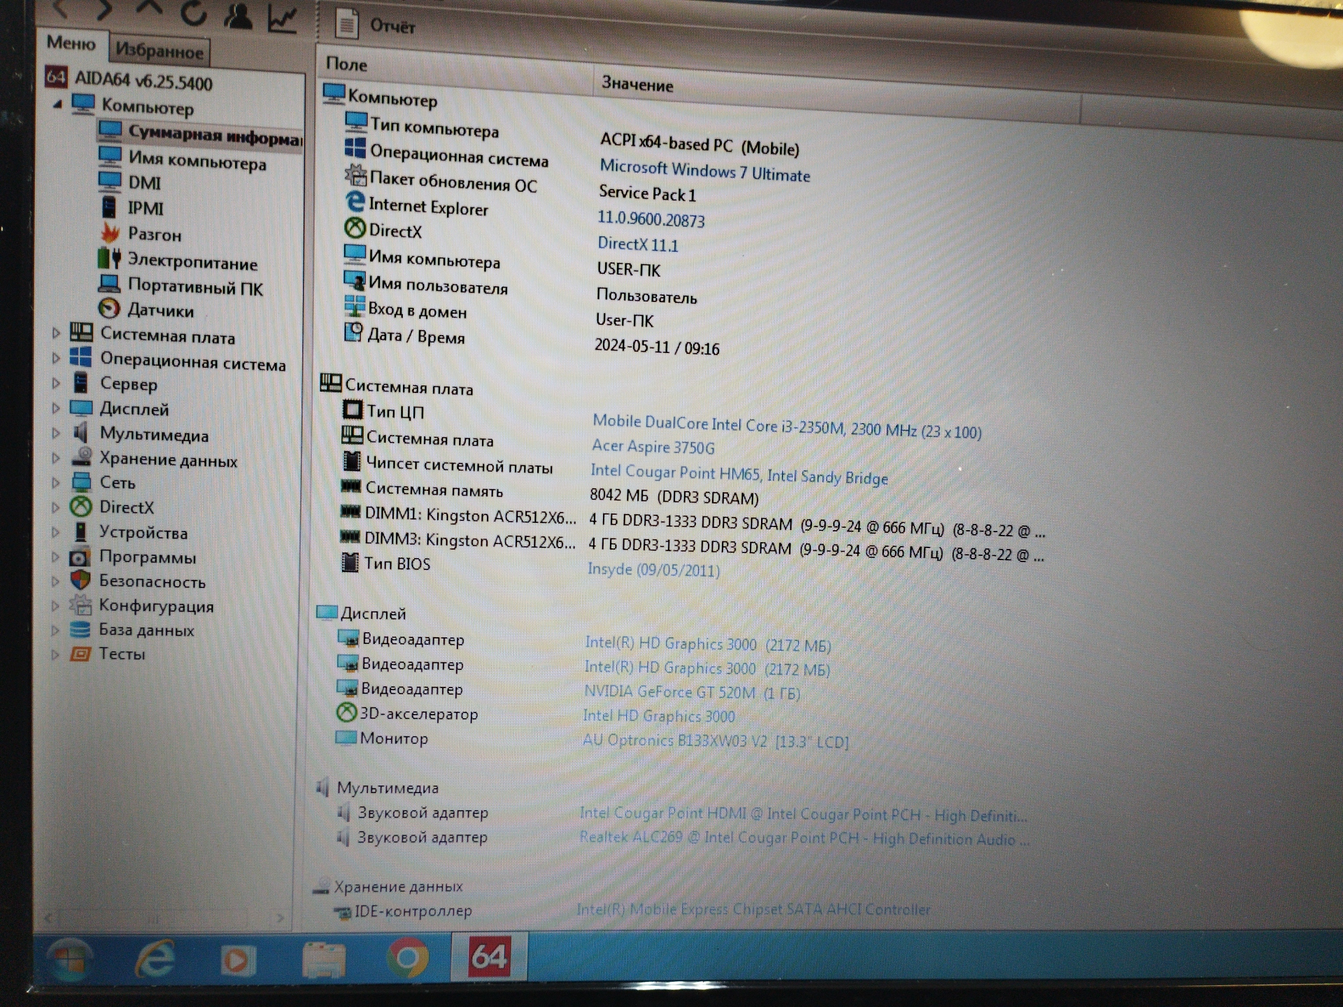Open the DirectX 11.1 value link
The height and width of the screenshot is (1007, 1343).
(637, 244)
